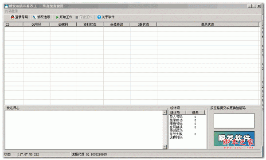
Task: Sort by QQ密码 column header
Action: click(x=63, y=24)
